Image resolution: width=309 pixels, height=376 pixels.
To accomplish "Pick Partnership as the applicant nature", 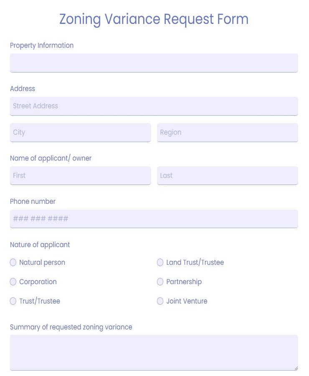I will click(160, 282).
